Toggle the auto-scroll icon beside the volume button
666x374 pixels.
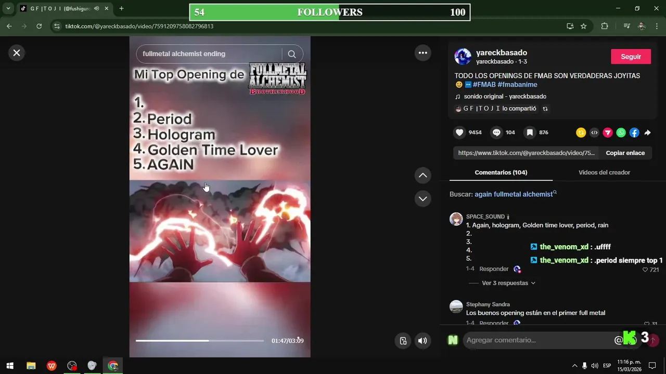point(403,341)
